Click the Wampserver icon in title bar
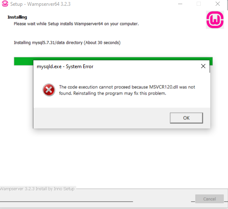Viewport: 228px width, 209px height. pyautogui.click(x=5, y=4)
